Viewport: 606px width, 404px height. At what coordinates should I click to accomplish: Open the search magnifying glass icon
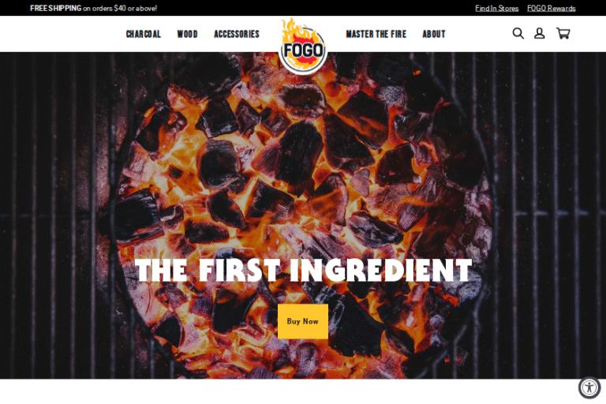coord(518,34)
